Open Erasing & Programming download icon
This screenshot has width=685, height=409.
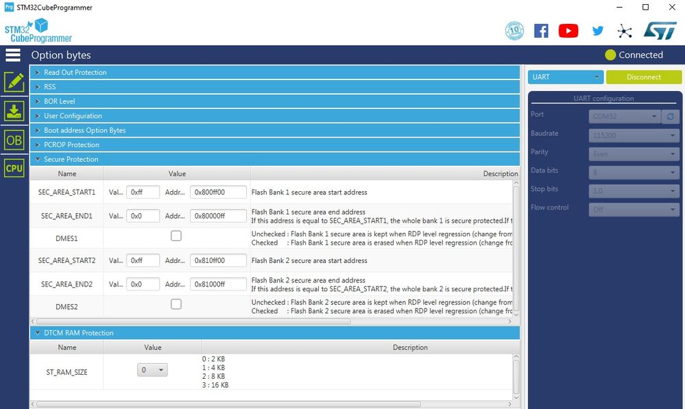tap(14, 111)
